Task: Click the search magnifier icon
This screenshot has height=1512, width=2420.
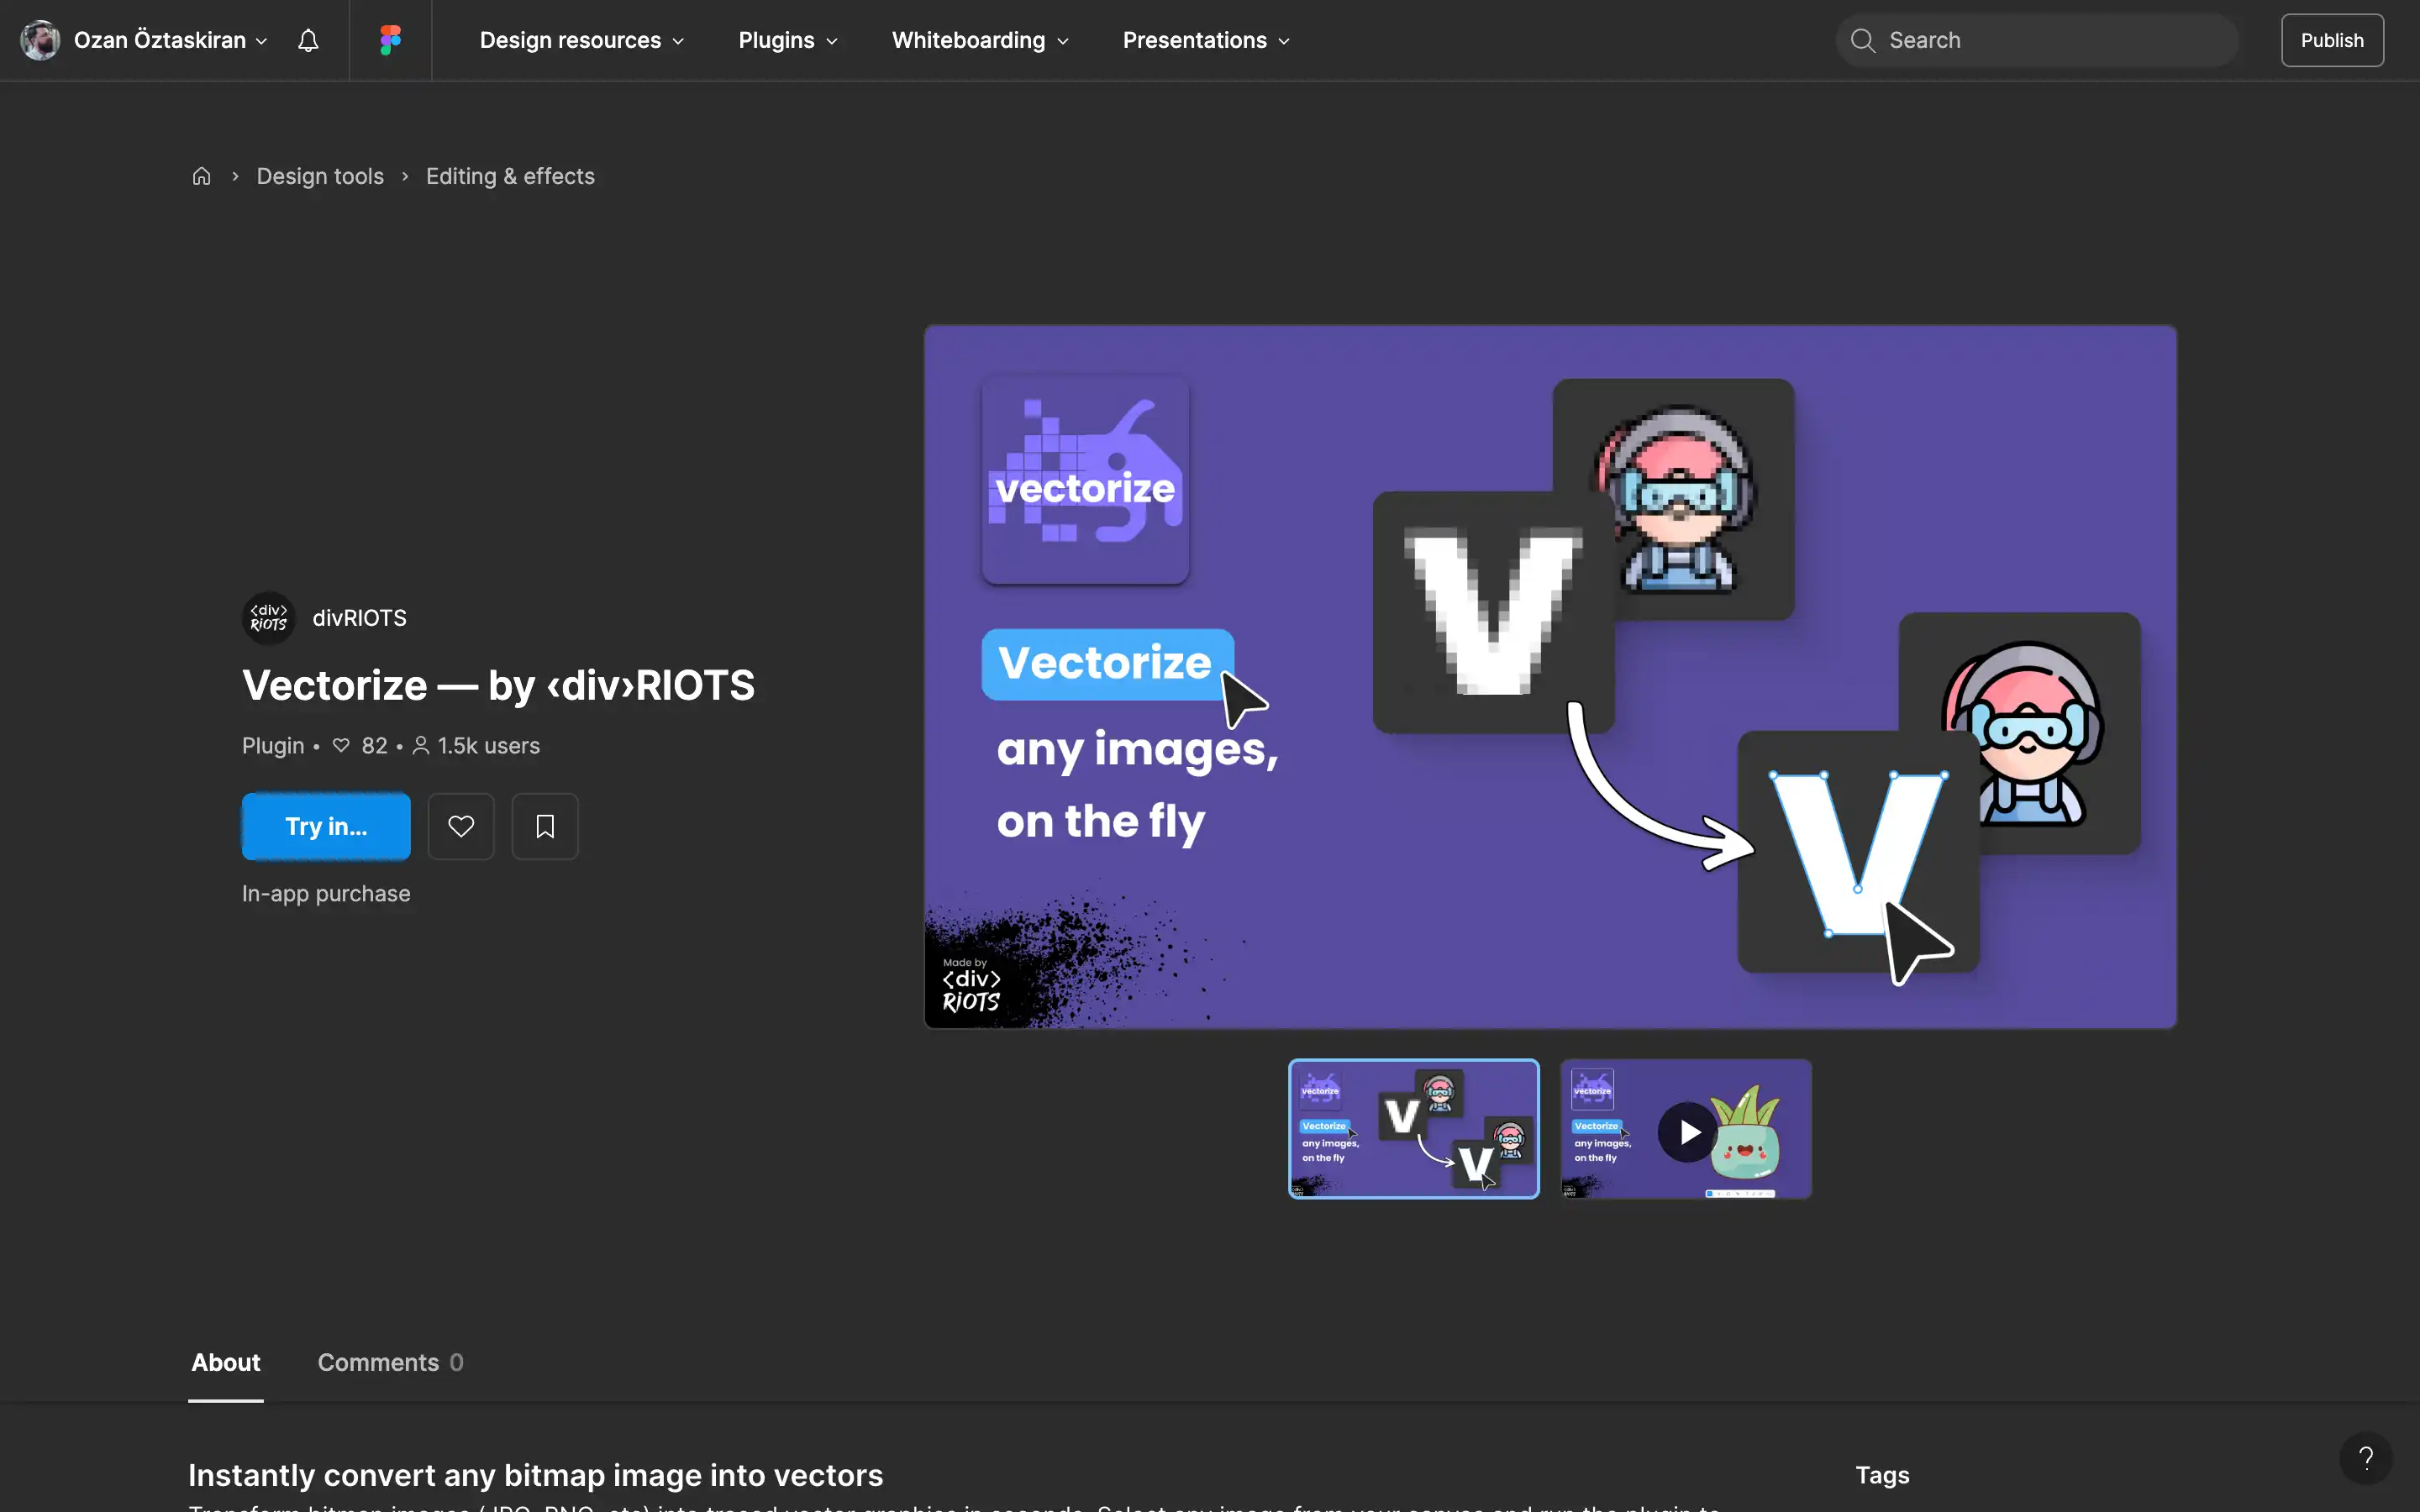Action: coord(1862,40)
